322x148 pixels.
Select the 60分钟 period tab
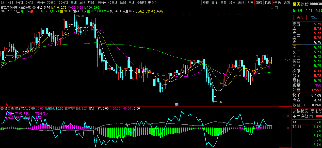coord(63,3)
